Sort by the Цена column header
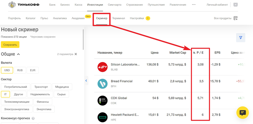The image size is (253, 124). pos(154,53)
